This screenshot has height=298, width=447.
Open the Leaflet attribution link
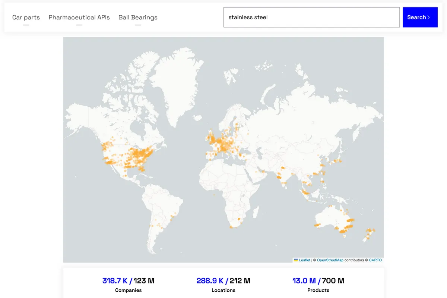click(304, 260)
